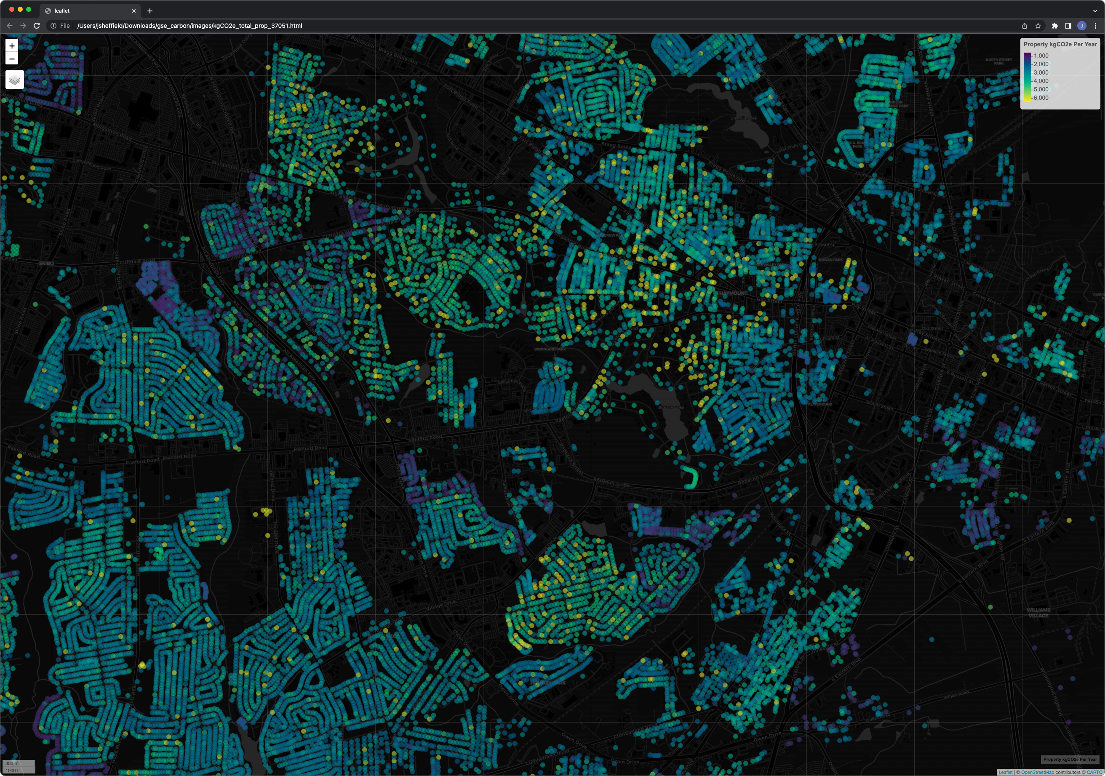Open the map layers control

click(x=14, y=80)
